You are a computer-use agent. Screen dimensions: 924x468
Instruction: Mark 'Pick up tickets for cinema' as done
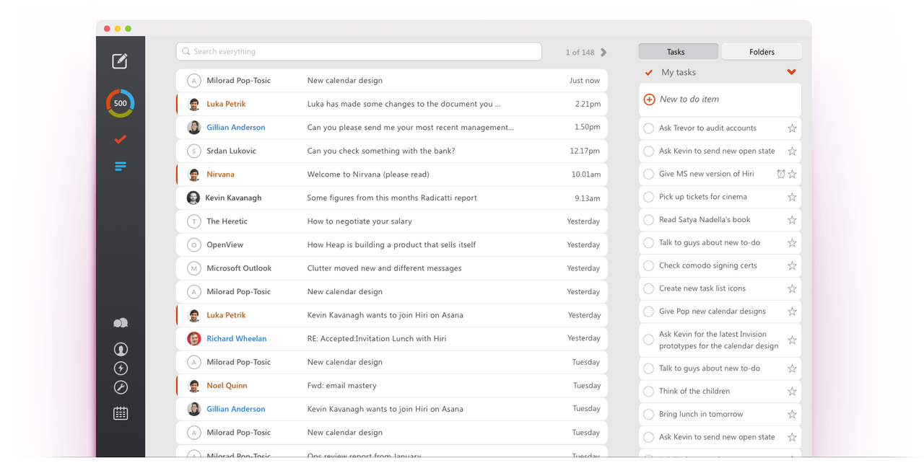click(648, 197)
